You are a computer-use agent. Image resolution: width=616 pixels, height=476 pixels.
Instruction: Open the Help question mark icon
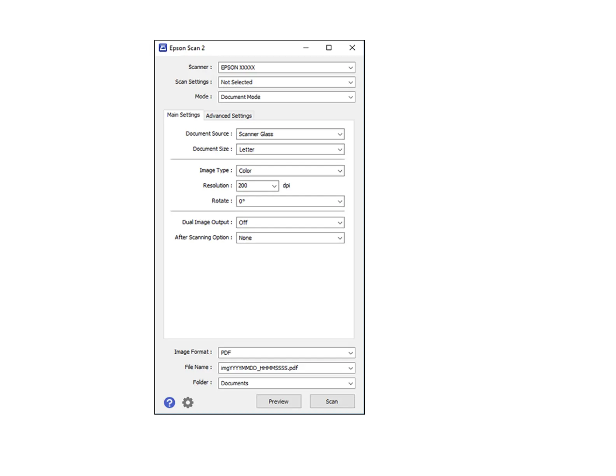point(170,402)
